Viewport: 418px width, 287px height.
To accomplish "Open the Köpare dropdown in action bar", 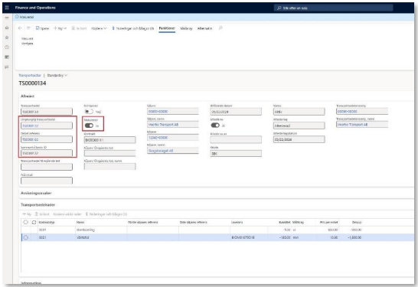I will click(99, 28).
